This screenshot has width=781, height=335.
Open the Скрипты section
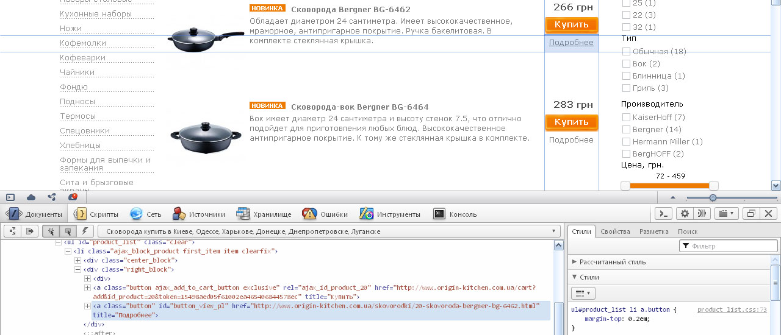[x=96, y=214]
